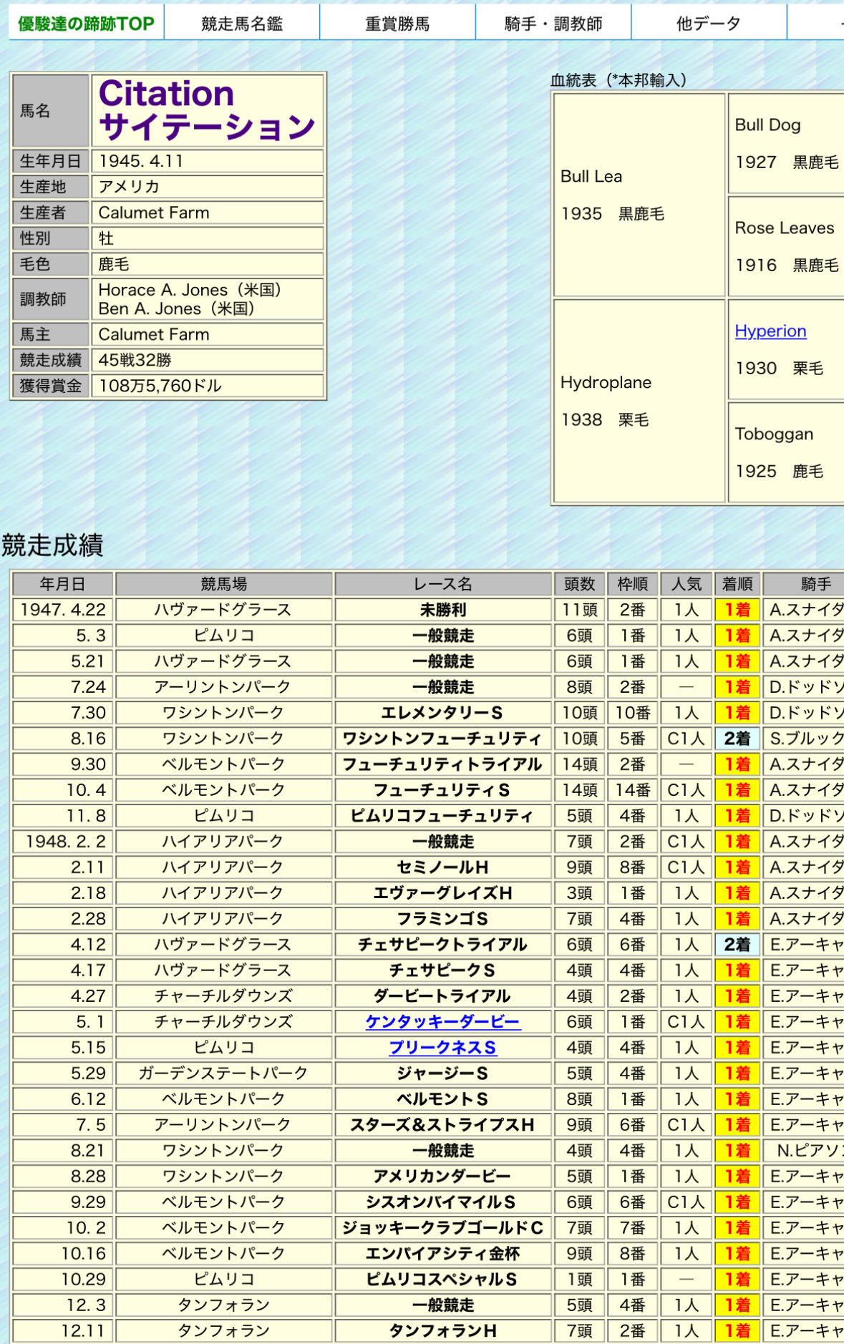Click the エンパイアシティ金杯 race name
The height and width of the screenshot is (1344, 844).
[x=443, y=1254]
